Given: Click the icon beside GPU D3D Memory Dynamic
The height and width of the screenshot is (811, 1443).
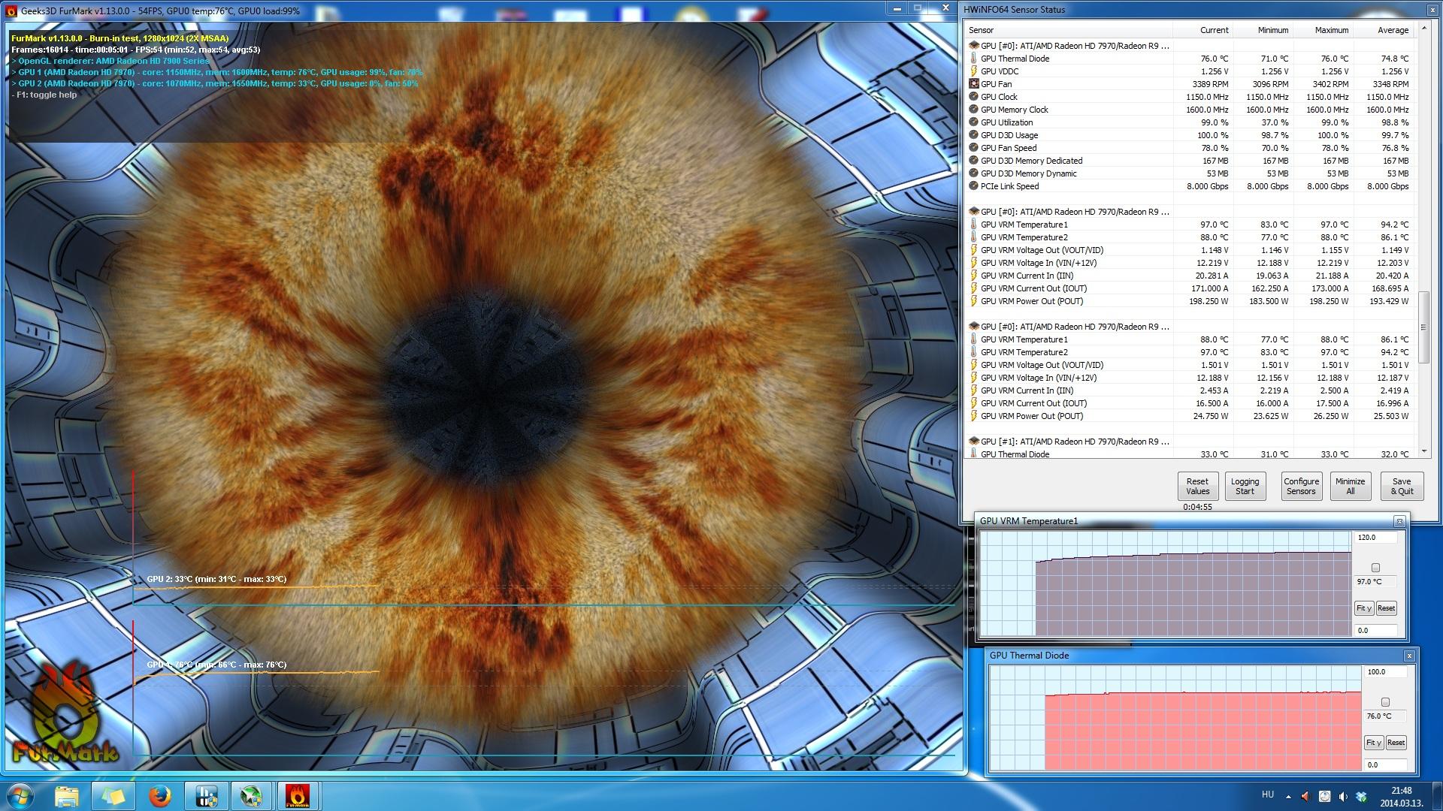Looking at the screenshot, I should tap(974, 173).
